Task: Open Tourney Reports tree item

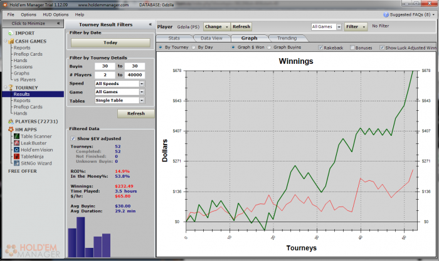Action: tap(22, 101)
